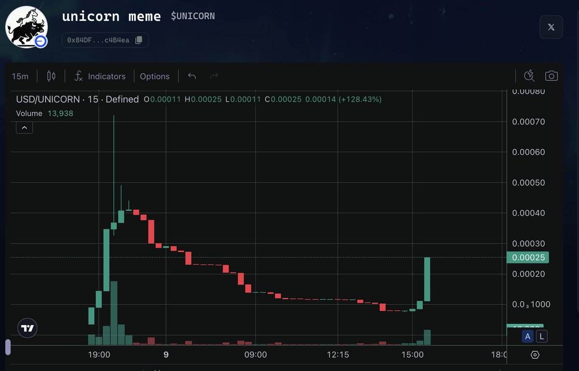Screen dimensions: 579x371
Task: Click the 19:00 time axis label
Action: 99,355
